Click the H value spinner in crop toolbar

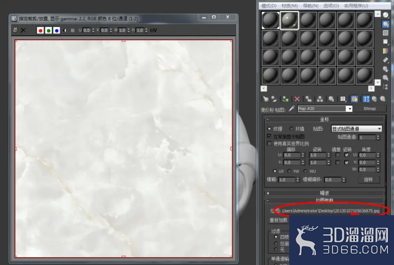146,30
